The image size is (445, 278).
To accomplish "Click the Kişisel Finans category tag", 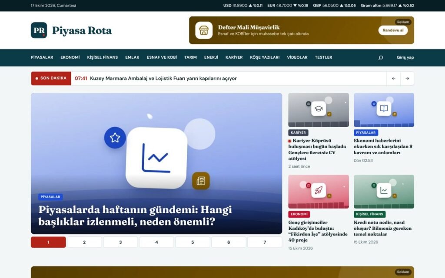I will click(x=369, y=214).
